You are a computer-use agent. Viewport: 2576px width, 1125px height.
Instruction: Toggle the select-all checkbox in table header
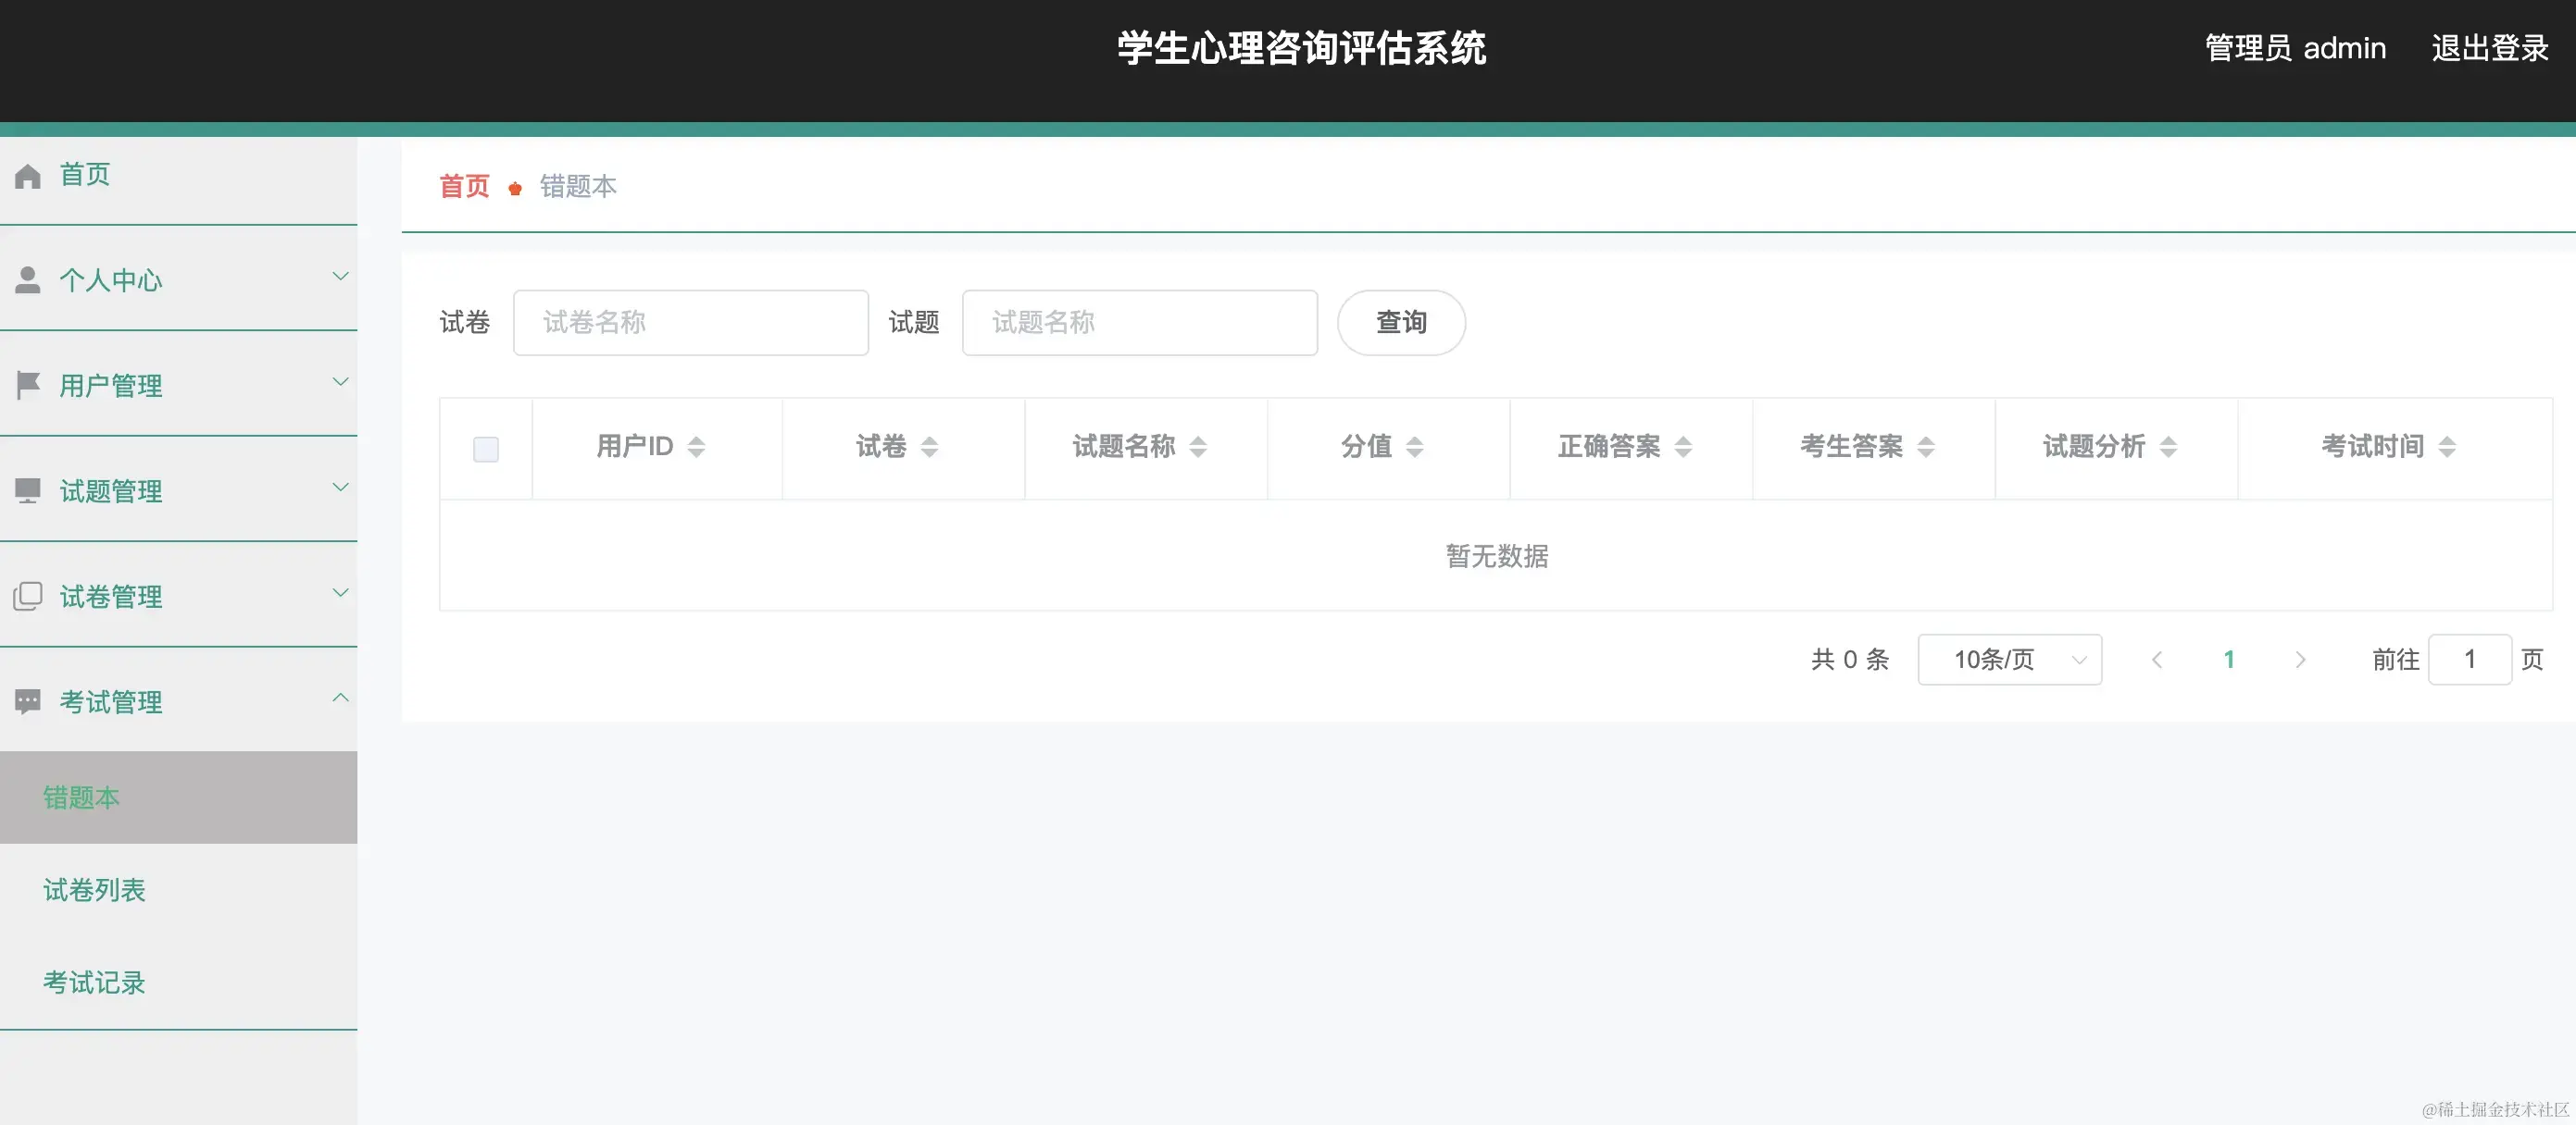click(x=486, y=449)
